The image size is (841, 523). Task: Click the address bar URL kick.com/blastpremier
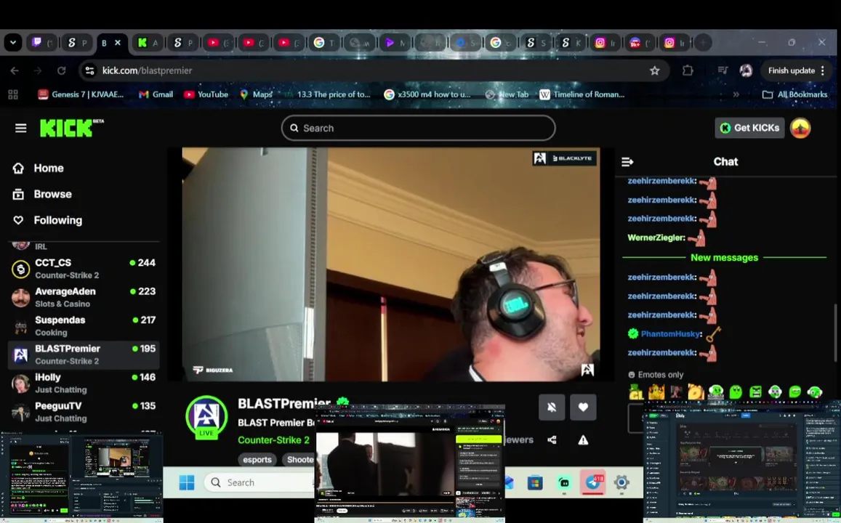tap(147, 70)
